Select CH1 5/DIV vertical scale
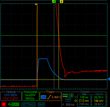This screenshot has width=110, height=107. point(11,95)
